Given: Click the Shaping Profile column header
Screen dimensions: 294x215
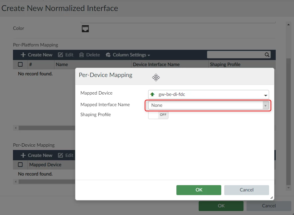Looking at the screenshot, I should point(242,64).
